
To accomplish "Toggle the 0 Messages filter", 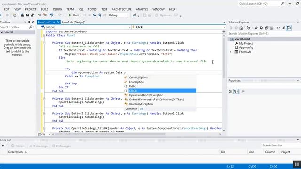I will (x=61, y=146).
